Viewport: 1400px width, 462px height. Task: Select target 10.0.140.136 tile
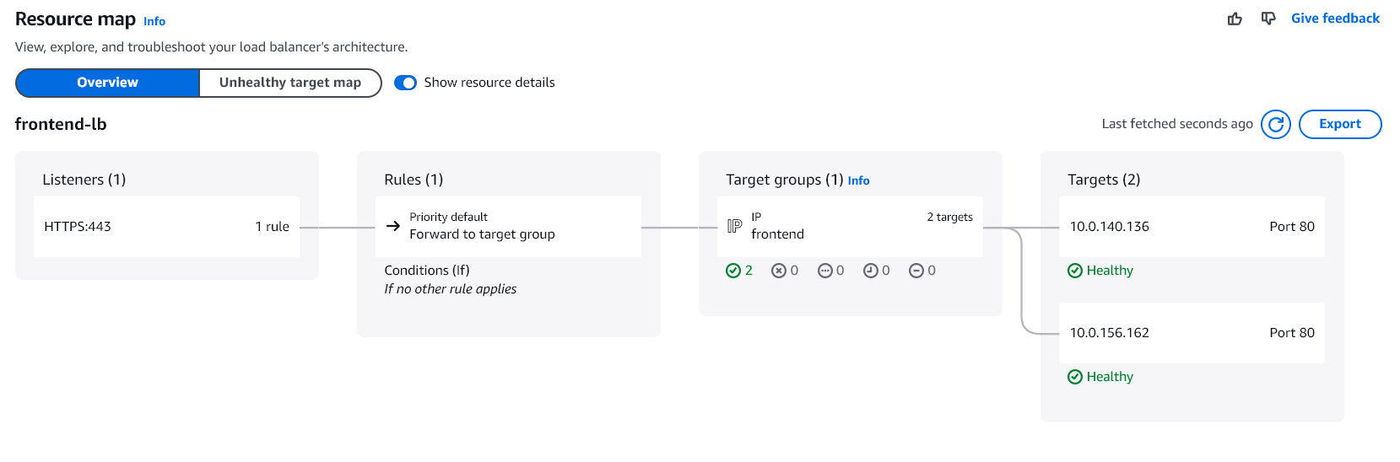[x=1191, y=227]
